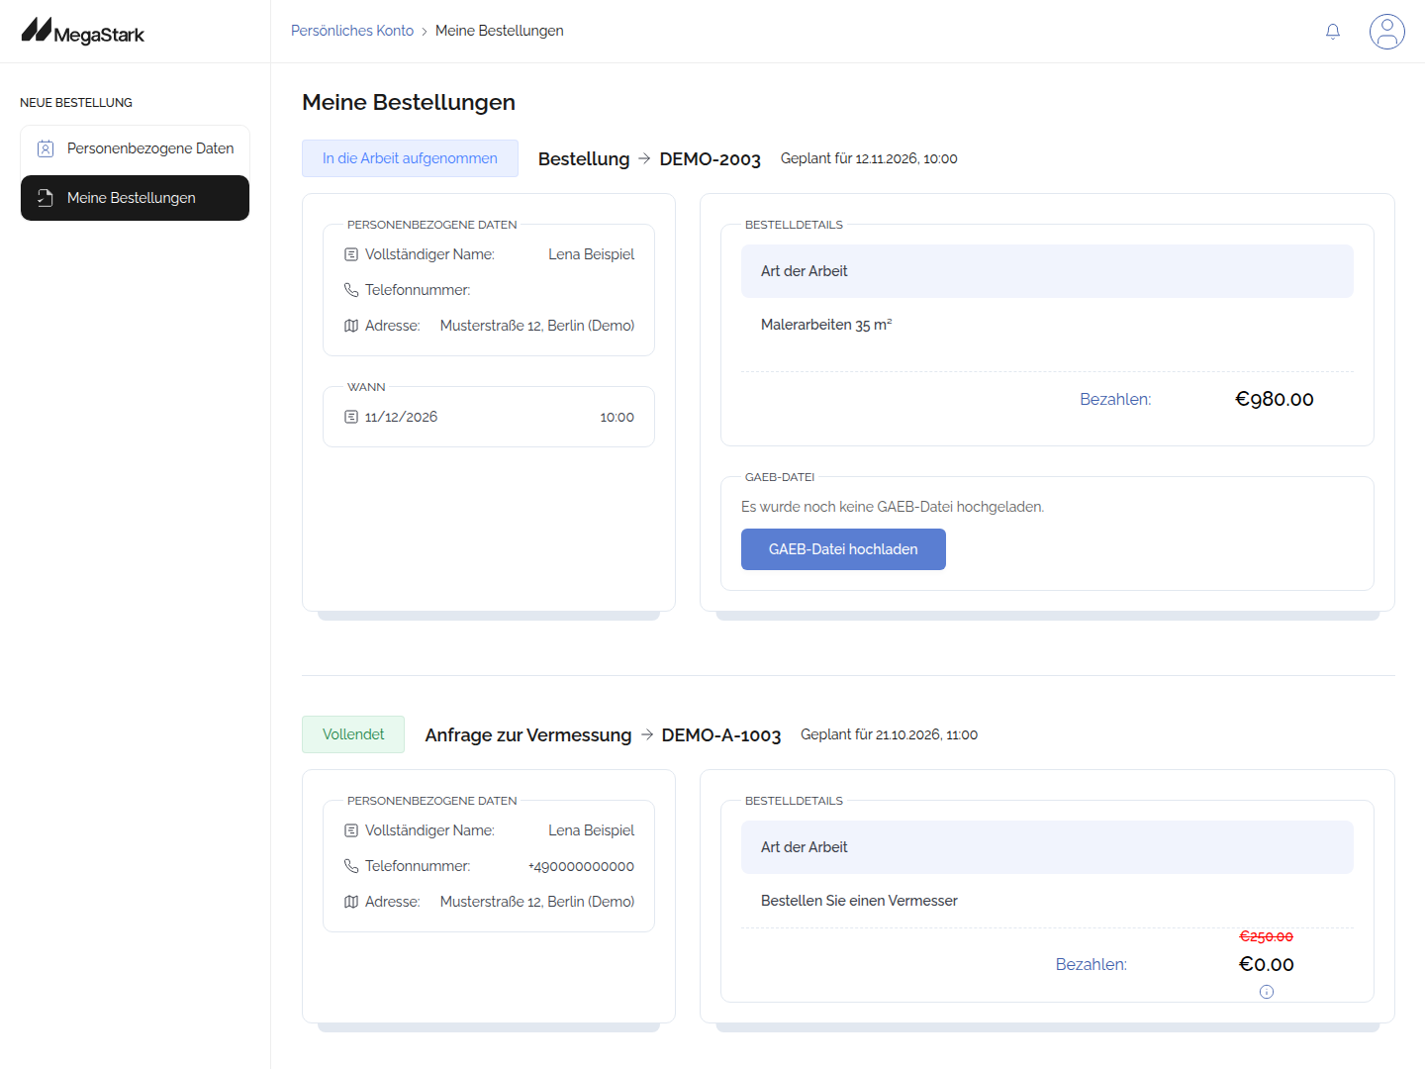Image resolution: width=1425 pixels, height=1069 pixels.
Task: Open Personenbezogene Daten menu item
Action: (x=135, y=148)
